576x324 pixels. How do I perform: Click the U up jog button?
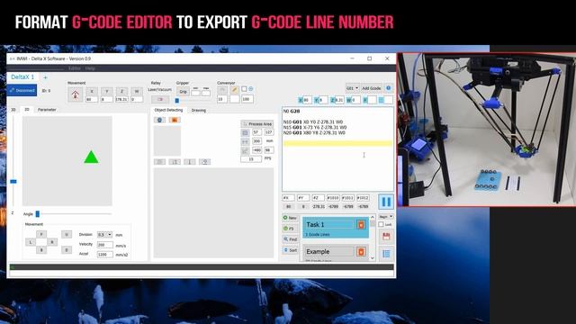(x=67, y=234)
